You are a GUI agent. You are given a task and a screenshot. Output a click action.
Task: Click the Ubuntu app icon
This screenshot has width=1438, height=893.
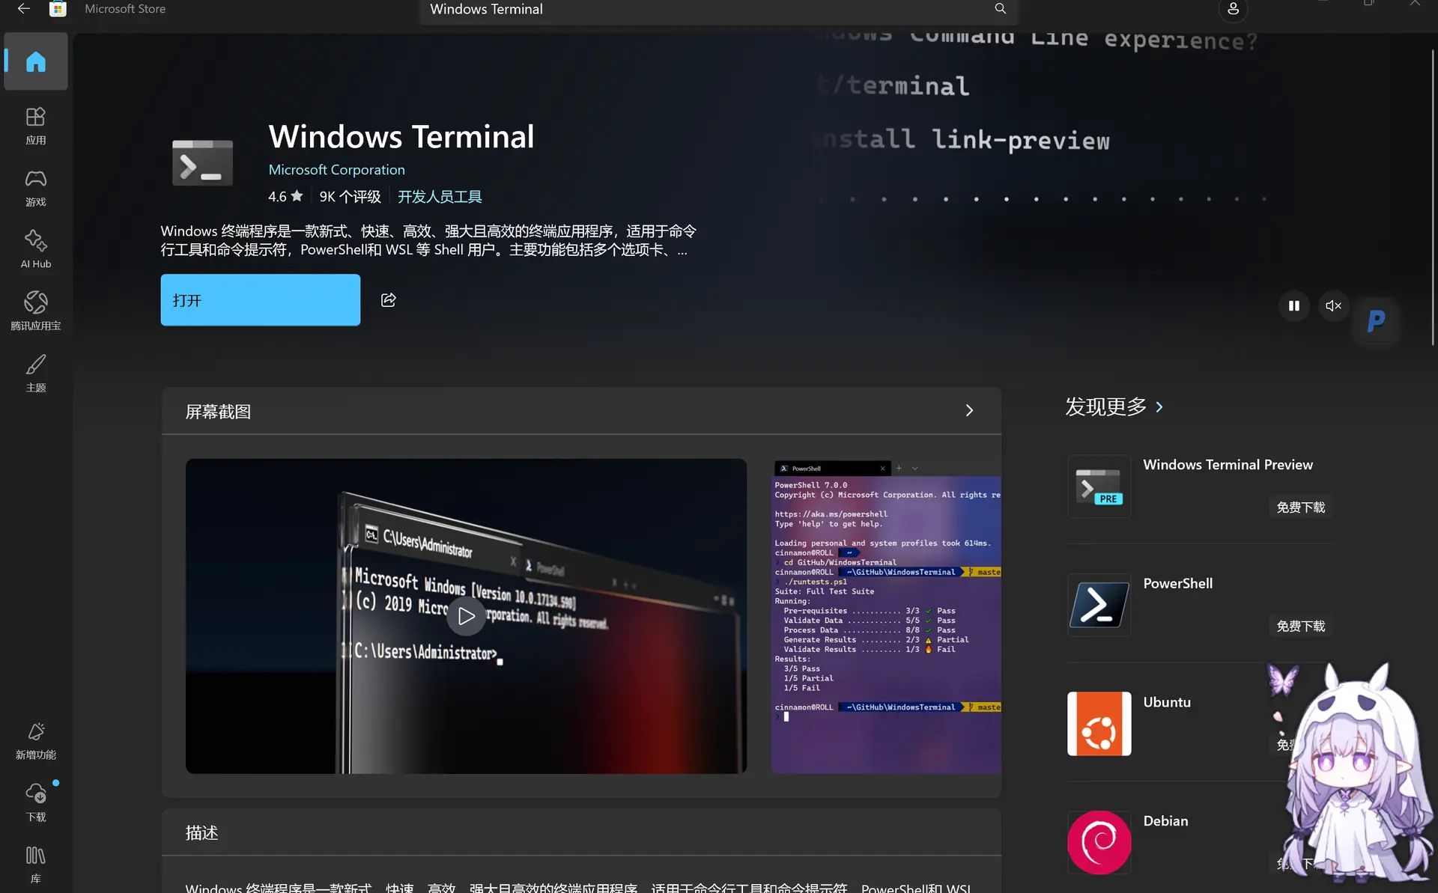[1099, 724]
